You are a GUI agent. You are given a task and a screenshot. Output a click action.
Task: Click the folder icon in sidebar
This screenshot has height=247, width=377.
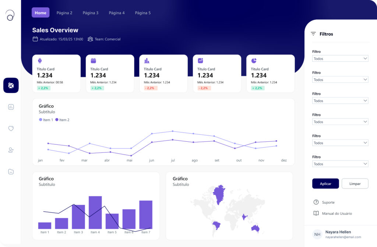coord(11,172)
